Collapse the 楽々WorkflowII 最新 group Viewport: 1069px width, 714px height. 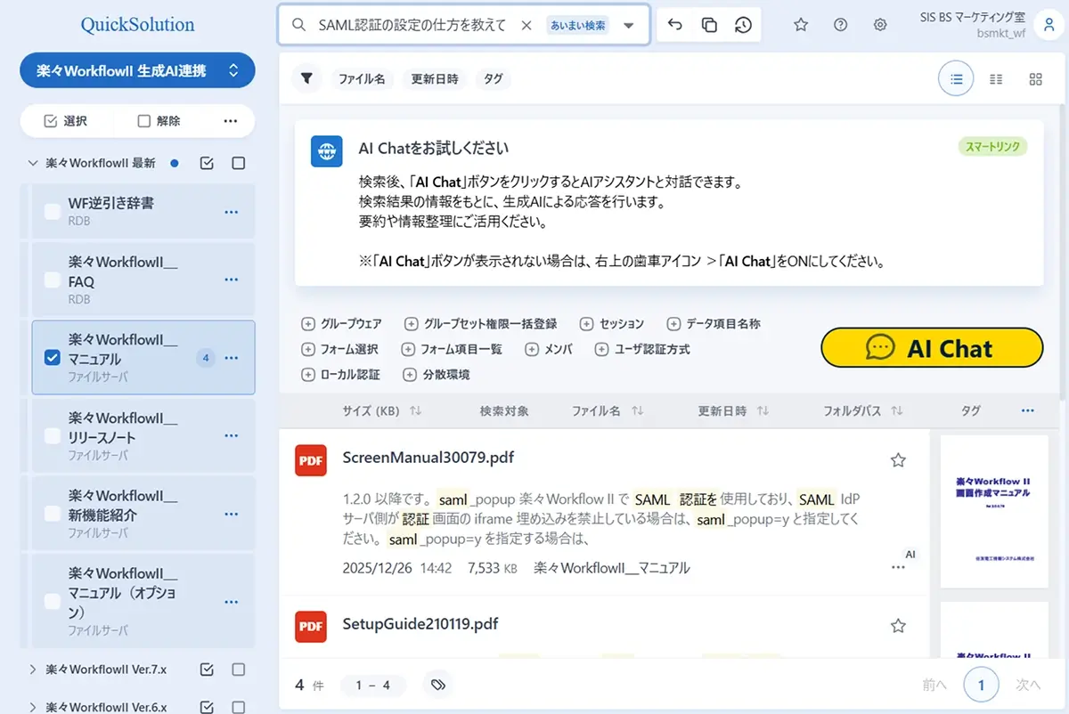33,164
